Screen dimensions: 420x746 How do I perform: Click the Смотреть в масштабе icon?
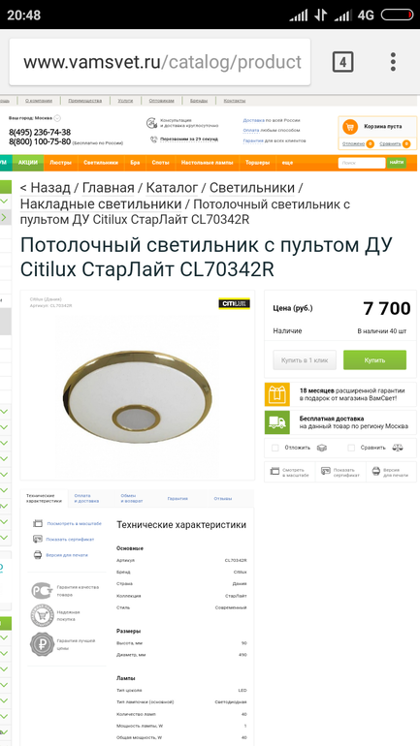pyautogui.click(x=275, y=471)
